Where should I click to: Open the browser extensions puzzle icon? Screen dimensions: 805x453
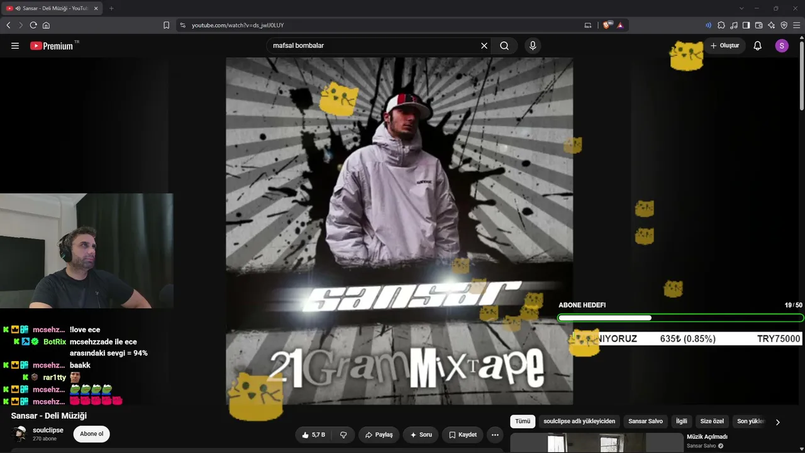click(x=721, y=25)
